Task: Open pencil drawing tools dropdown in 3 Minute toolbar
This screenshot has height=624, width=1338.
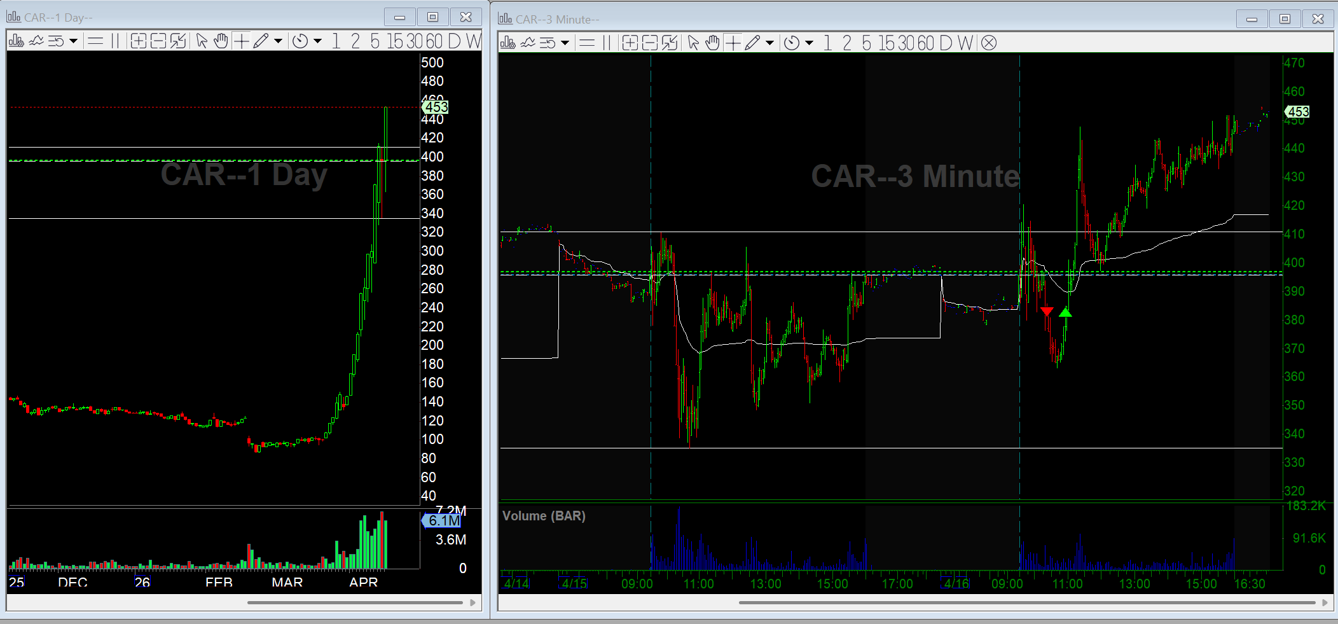Action: 769,43
